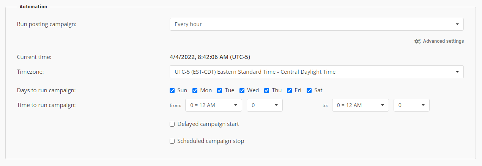Click the 'Days to run campaign' label
Viewport: 482px width, 166px height.
coord(46,90)
